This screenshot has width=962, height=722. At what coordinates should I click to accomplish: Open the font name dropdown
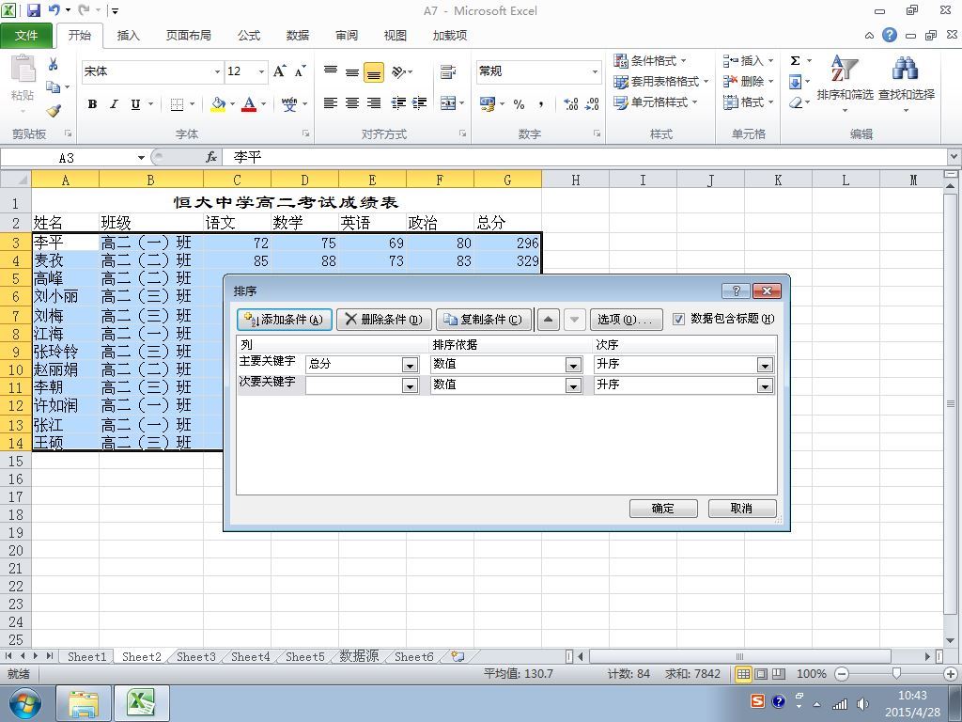coord(217,72)
